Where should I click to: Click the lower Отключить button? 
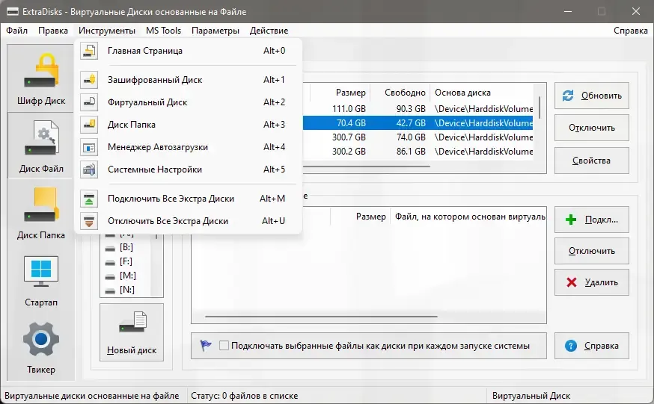point(591,251)
